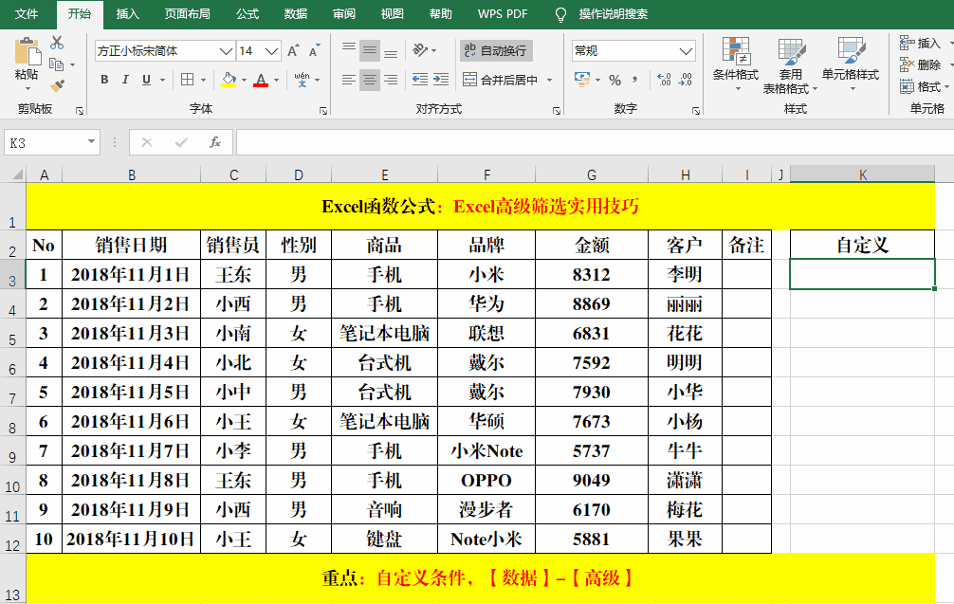Open the font color (A) swatch
The image size is (954, 604).
[x=261, y=81]
